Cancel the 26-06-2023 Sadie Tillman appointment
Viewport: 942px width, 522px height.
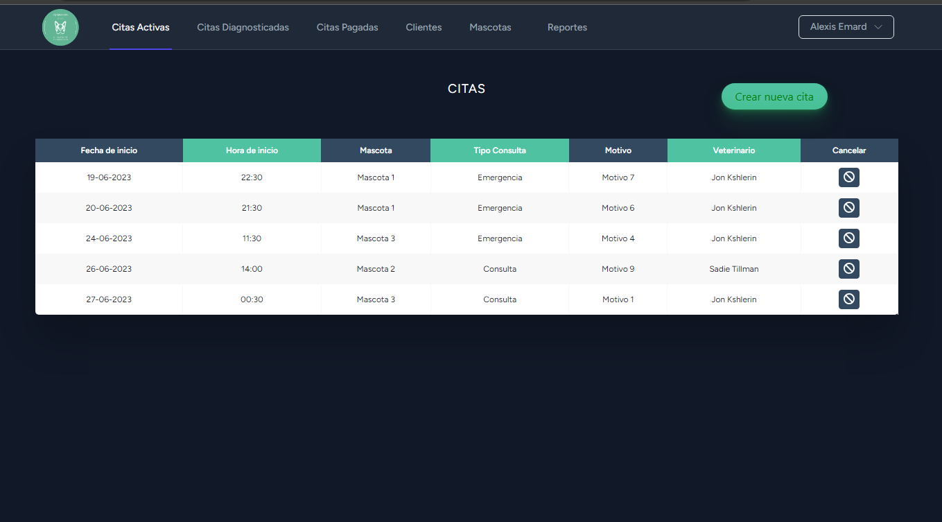tap(848, 269)
